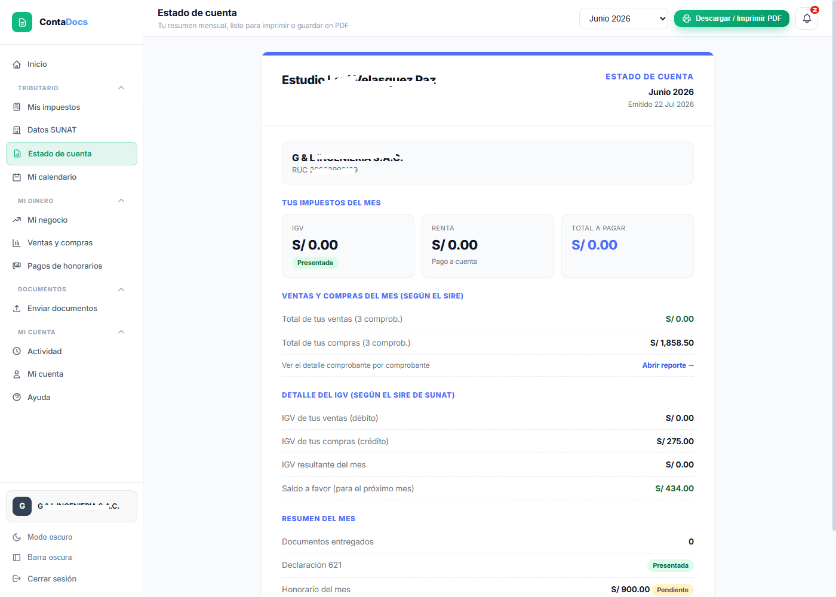The image size is (836, 597).
Task: Click the ContaDocs logo icon
Action: tap(22, 22)
